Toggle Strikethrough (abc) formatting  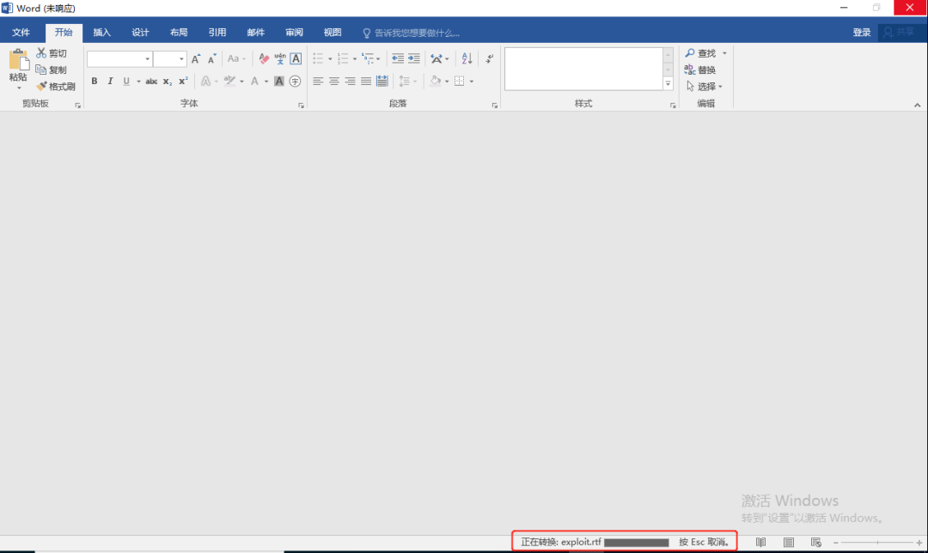click(151, 82)
